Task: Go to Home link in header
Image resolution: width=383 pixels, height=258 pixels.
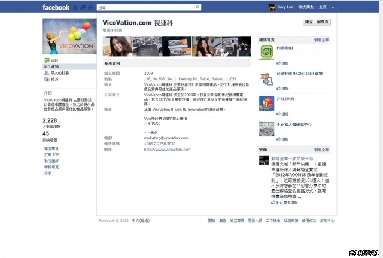Action: point(323,7)
